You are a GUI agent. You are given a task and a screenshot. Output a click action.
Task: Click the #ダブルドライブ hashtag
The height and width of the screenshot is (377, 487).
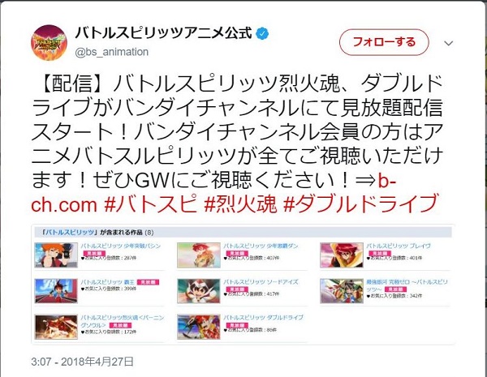click(361, 203)
